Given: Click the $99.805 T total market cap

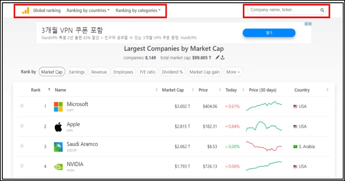Looking at the screenshot, I should 202,58.
